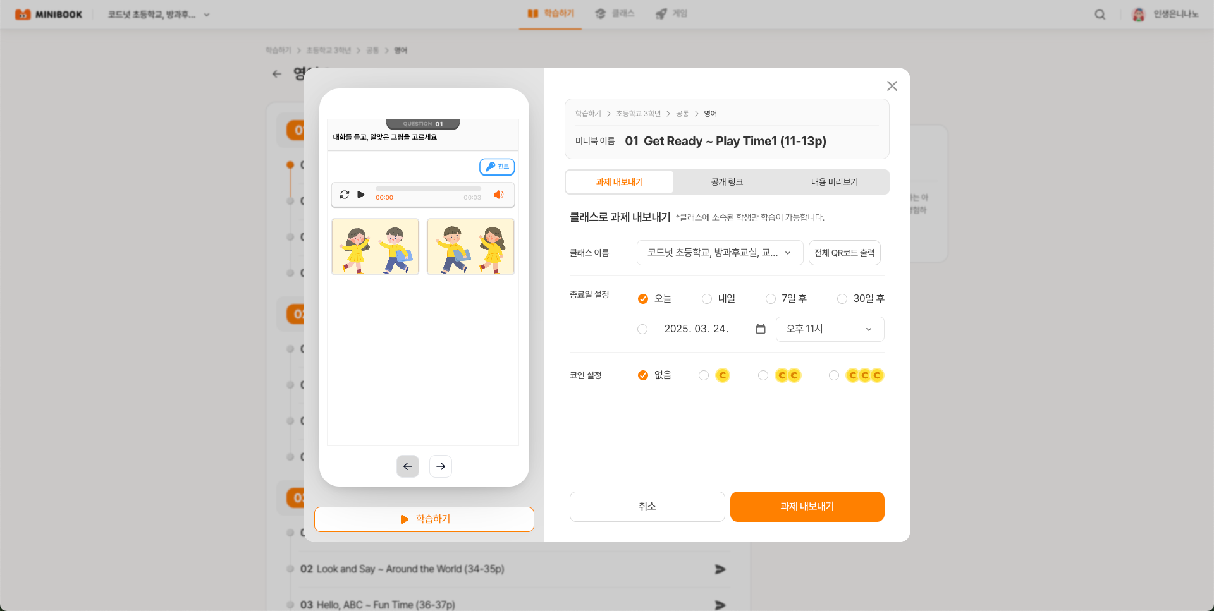The width and height of the screenshot is (1214, 611).
Task: Click the 힌트 key icon button
Action: 497,167
